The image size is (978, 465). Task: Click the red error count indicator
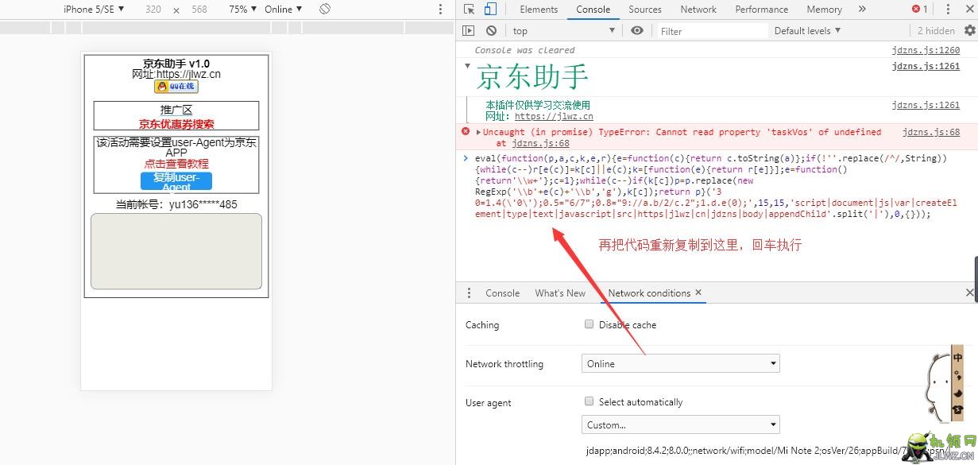(x=920, y=10)
